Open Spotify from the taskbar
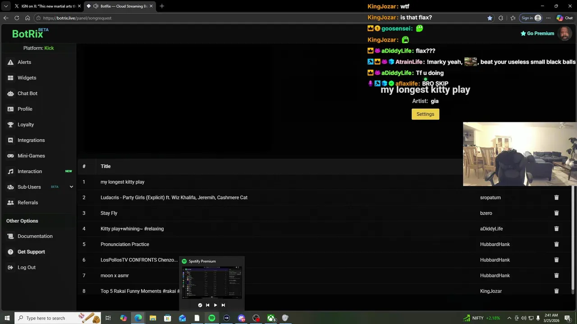 pyautogui.click(x=212, y=318)
